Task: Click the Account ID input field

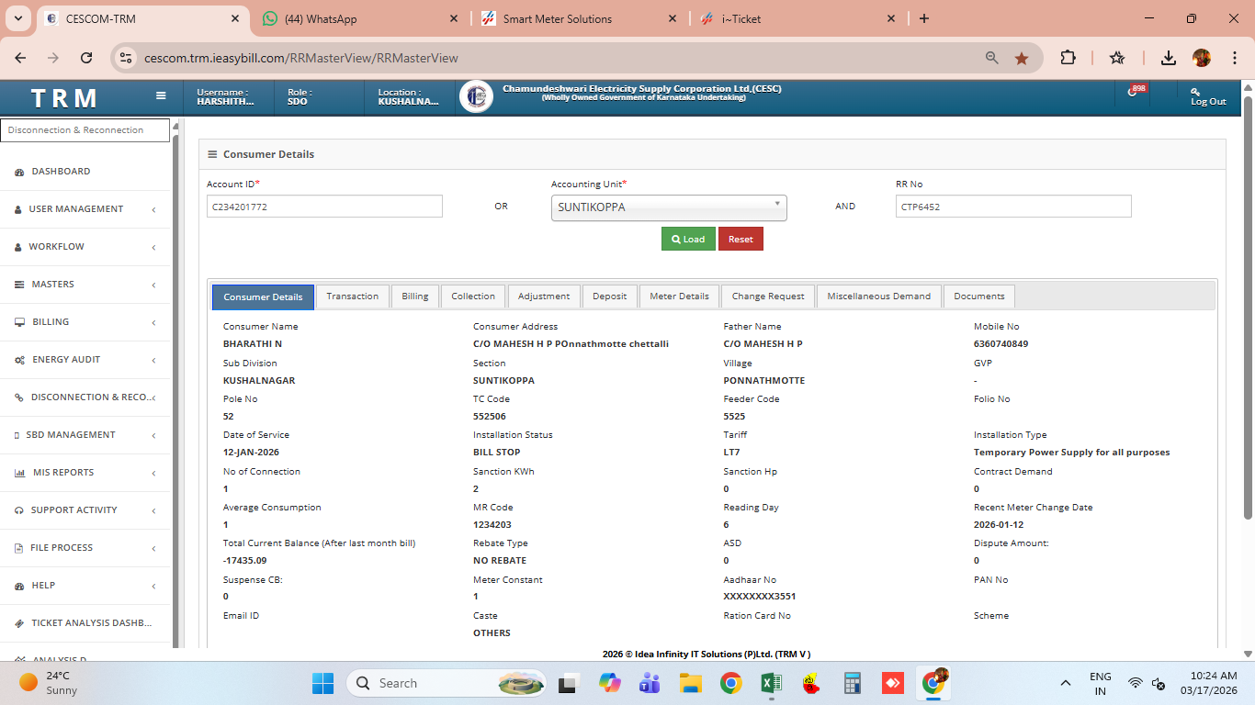Action: coord(324,207)
